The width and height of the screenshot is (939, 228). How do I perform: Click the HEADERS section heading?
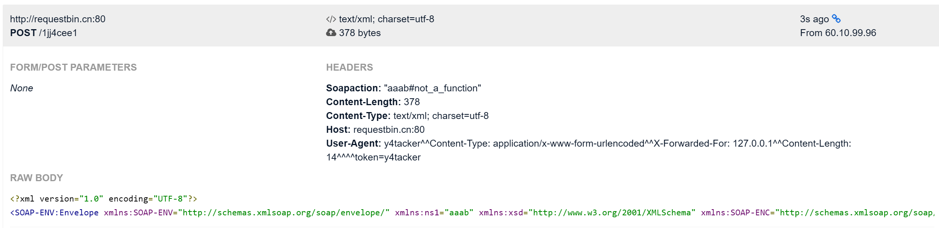coord(349,68)
